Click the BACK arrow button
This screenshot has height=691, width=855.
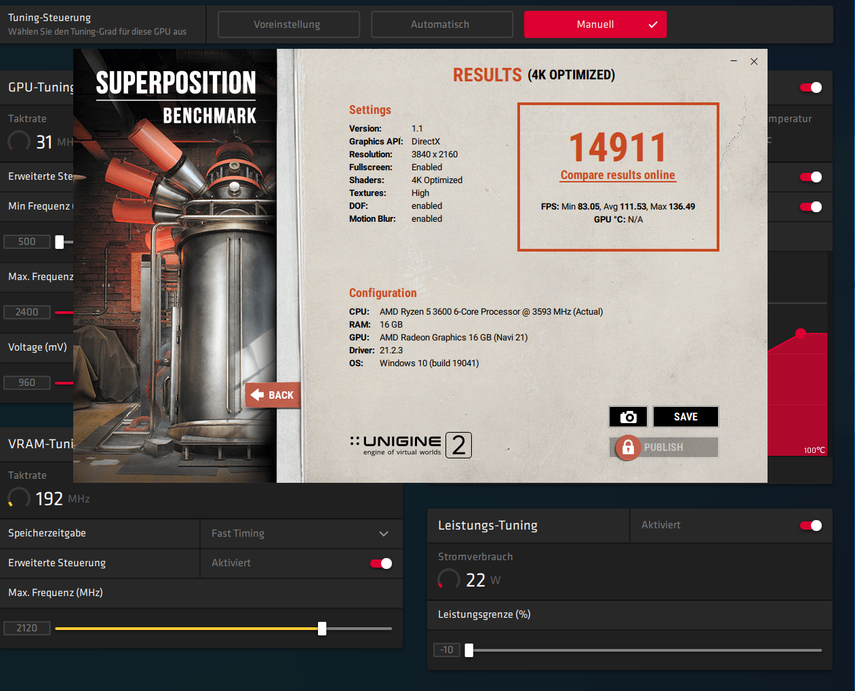273,395
